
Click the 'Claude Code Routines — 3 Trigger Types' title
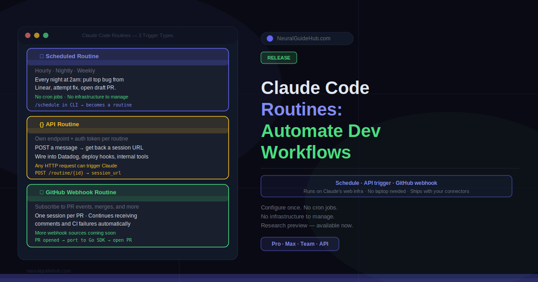pyautogui.click(x=127, y=35)
